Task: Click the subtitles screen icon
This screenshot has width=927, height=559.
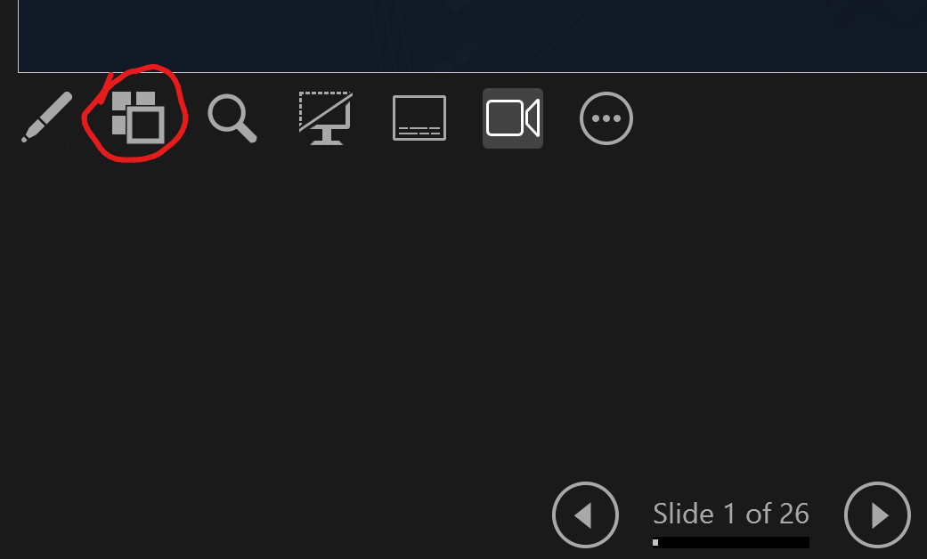Action: click(419, 117)
